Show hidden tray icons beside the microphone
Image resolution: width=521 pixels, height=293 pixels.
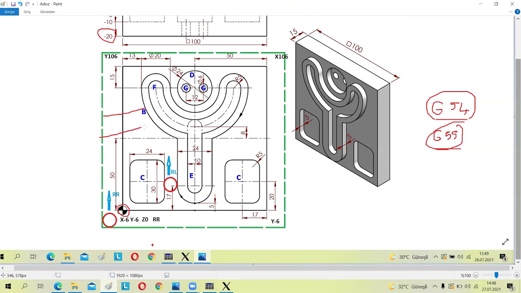435,286
